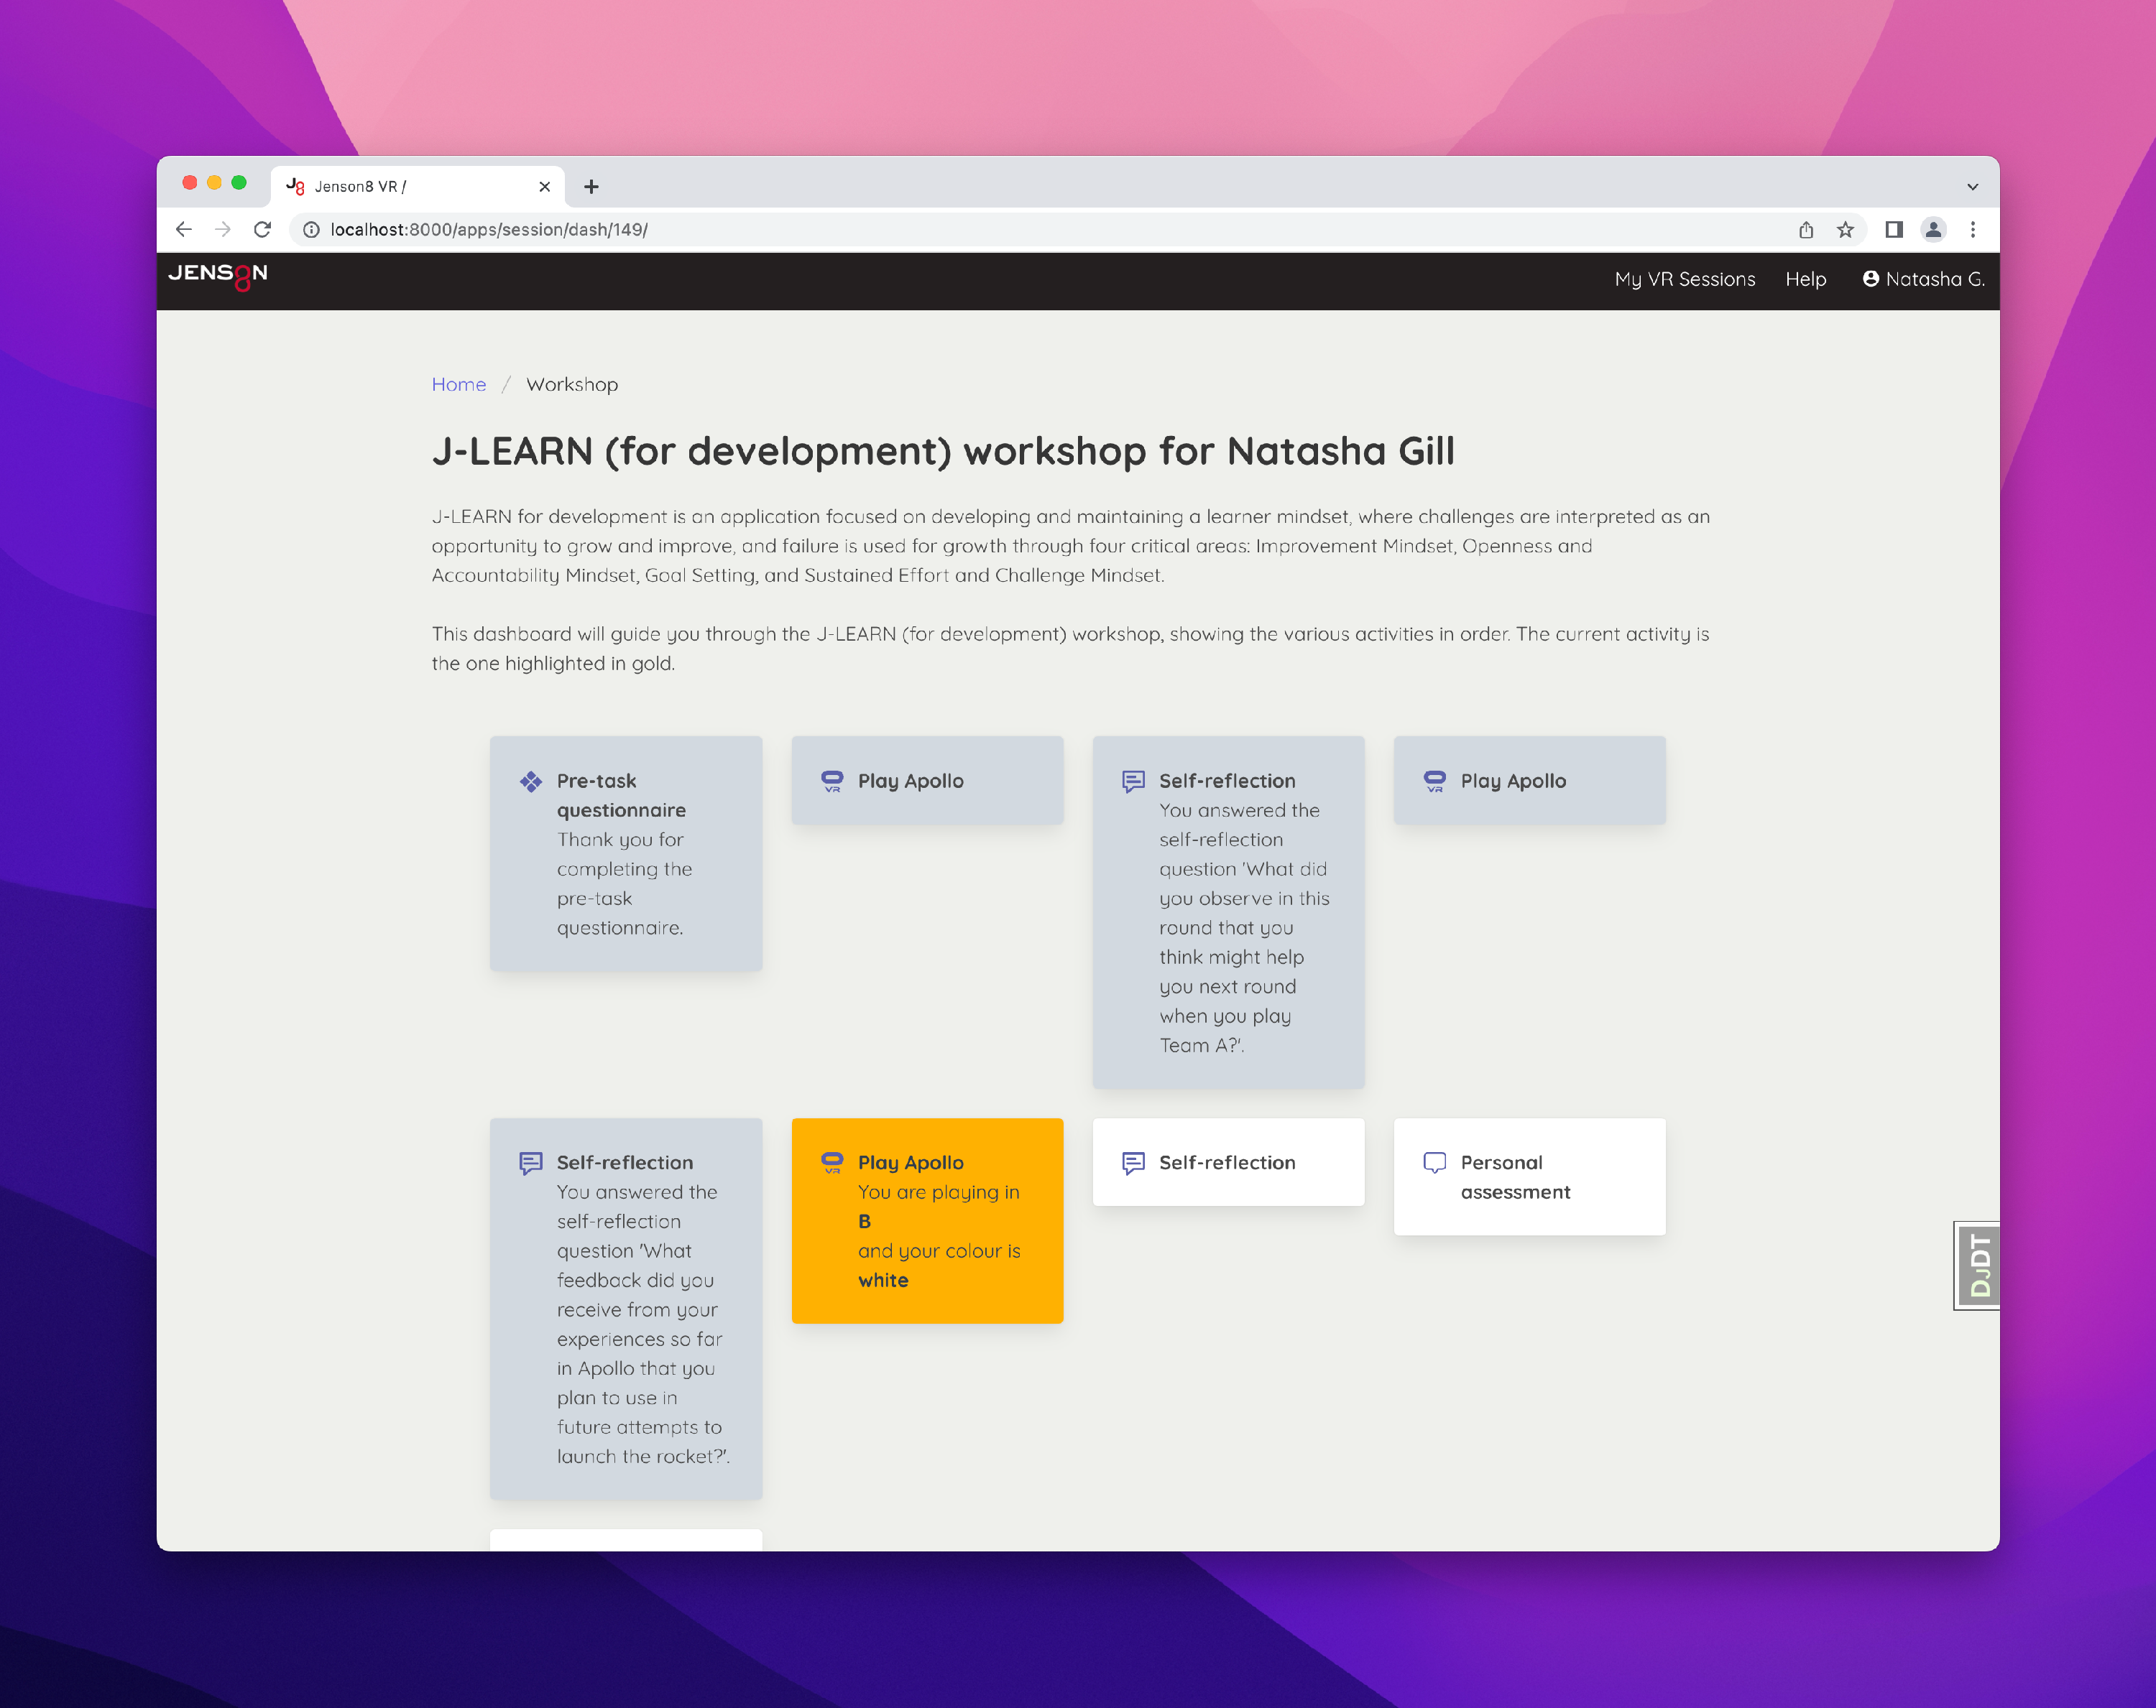Click the chat icon on Team A Self-reflection card
Screen dimensions: 2156x1708
click(x=1133, y=781)
